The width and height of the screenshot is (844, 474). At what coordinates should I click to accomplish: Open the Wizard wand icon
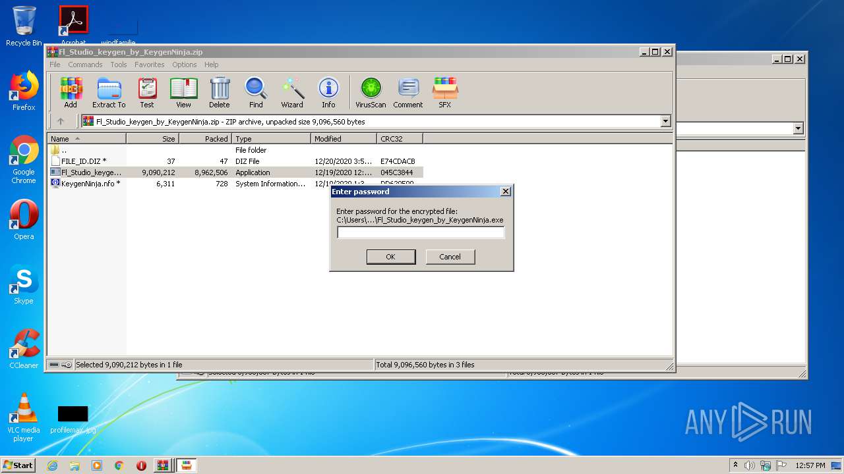coord(292,92)
